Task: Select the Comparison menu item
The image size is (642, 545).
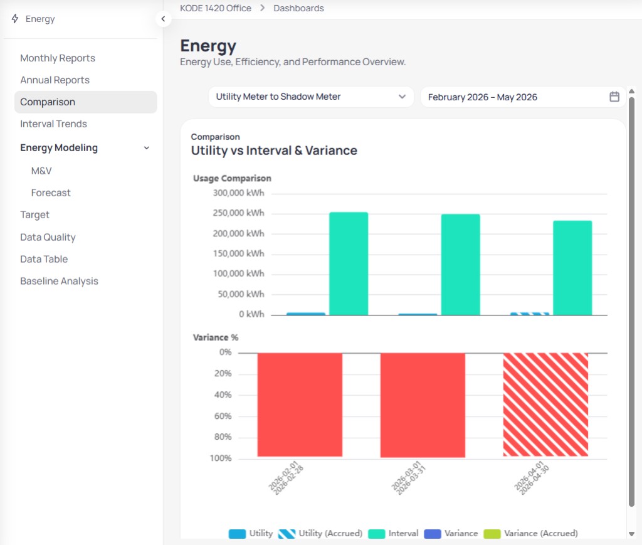Action: click(x=85, y=102)
